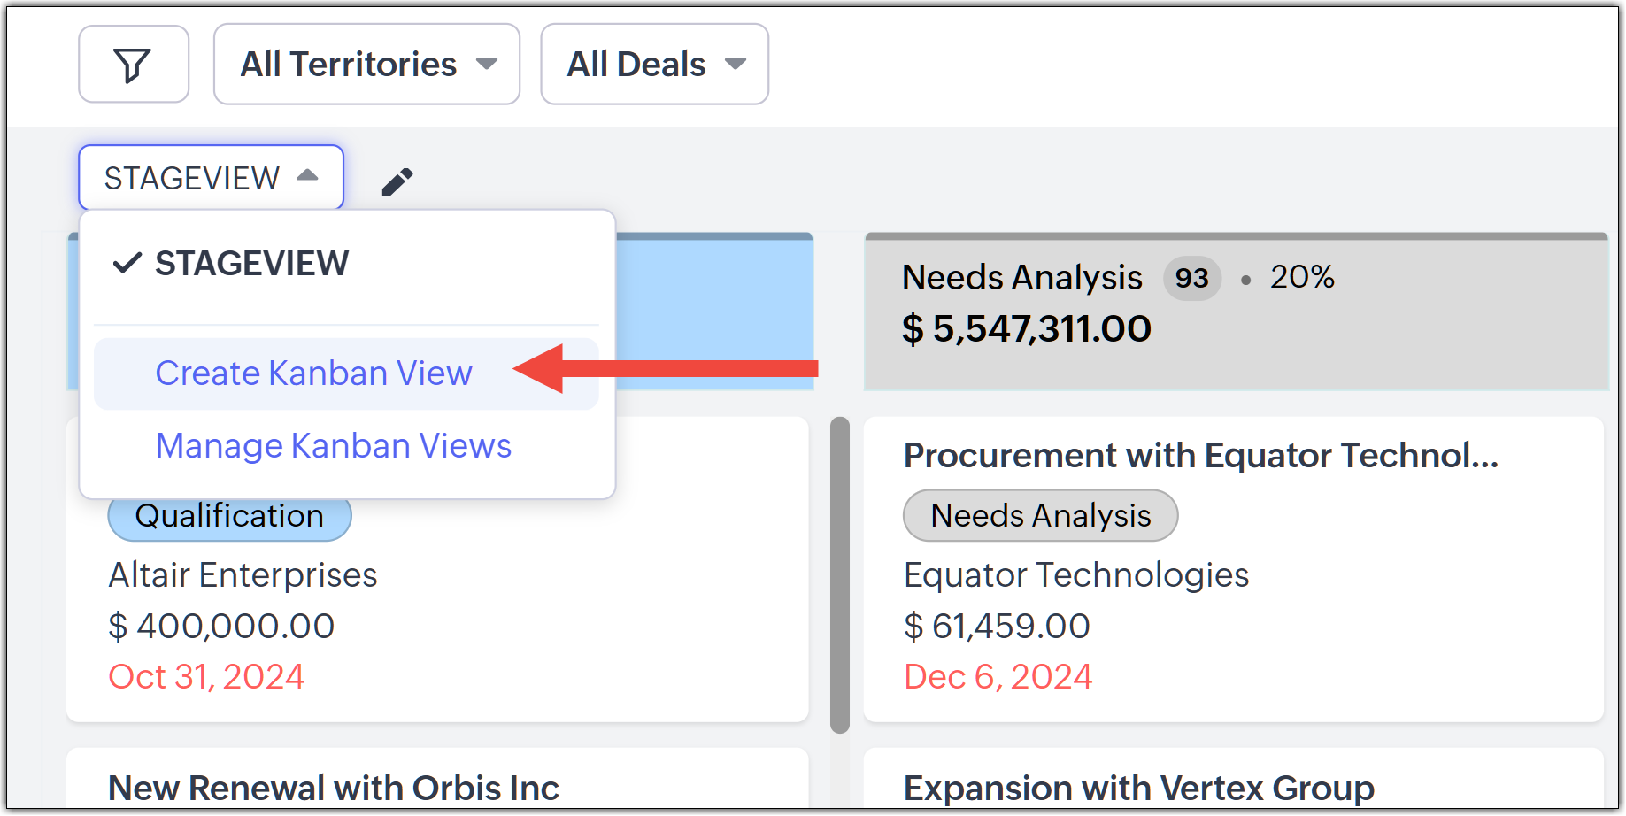Open Manage Kanban Views
The height and width of the screenshot is (816, 1626).
pos(333,446)
